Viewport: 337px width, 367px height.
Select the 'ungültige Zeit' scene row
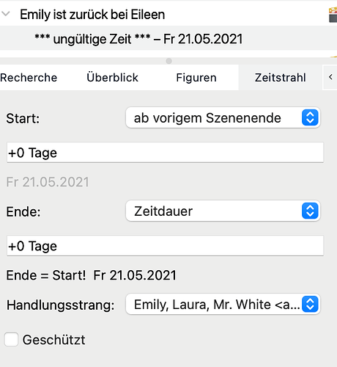coord(168,39)
